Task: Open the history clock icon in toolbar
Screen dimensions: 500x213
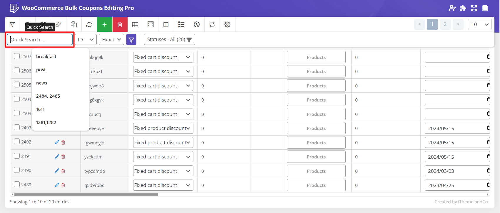Action: [197, 25]
